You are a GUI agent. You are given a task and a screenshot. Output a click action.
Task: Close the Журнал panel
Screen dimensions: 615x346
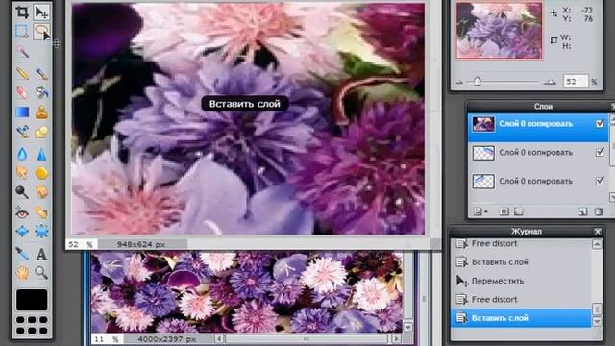click(x=598, y=232)
